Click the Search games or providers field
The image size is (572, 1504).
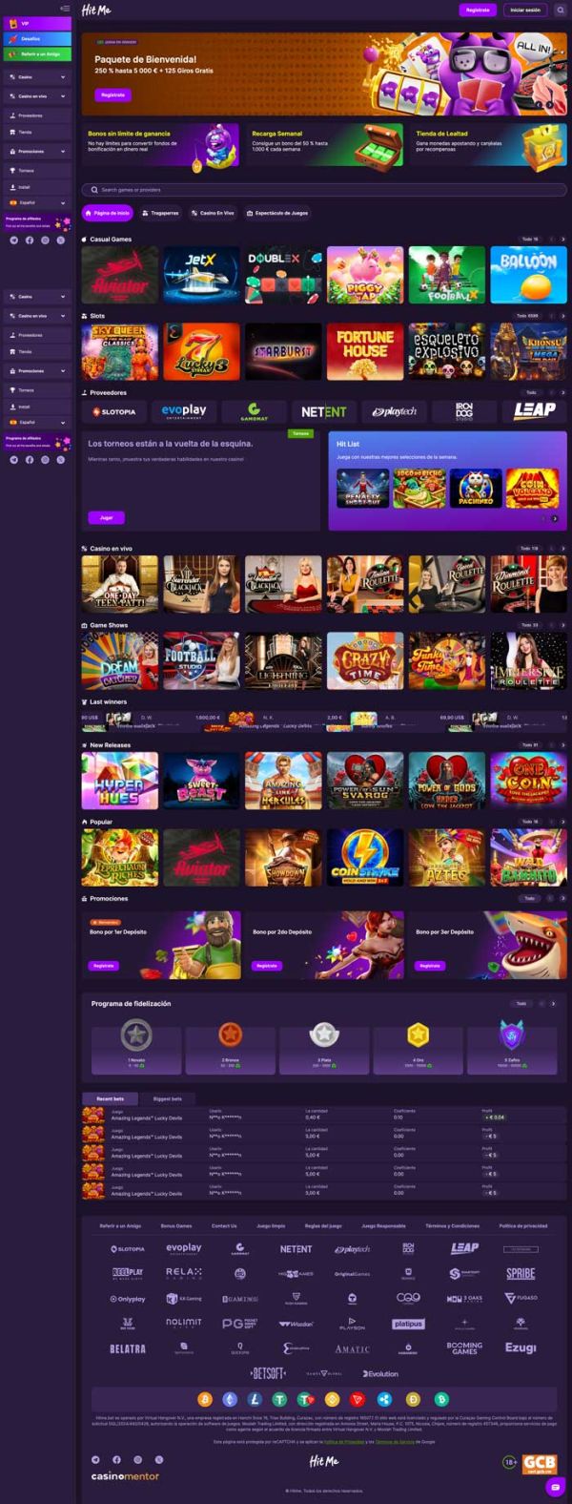click(x=324, y=190)
